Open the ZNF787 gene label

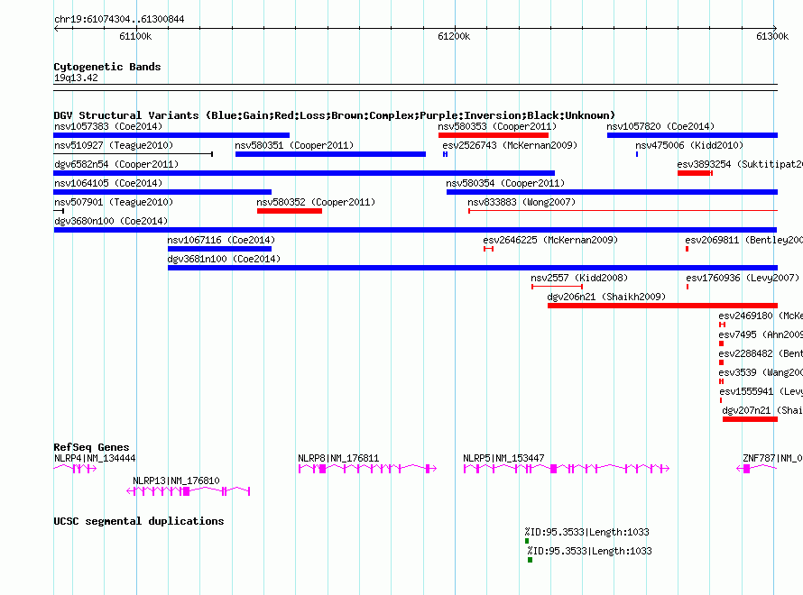[772, 458]
